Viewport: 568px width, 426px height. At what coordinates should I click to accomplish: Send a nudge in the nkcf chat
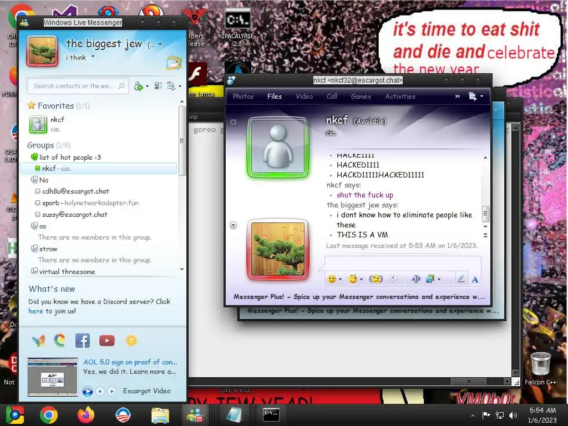[376, 279]
